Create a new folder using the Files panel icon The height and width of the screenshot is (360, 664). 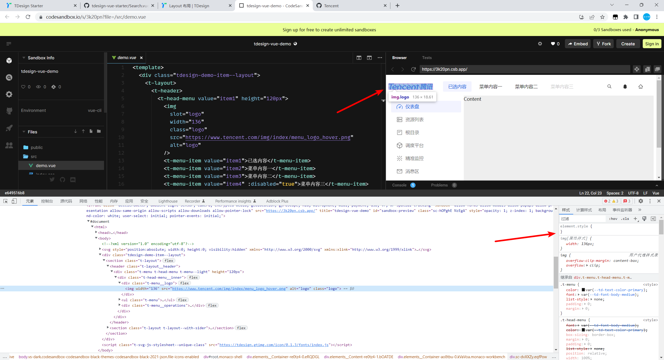pyautogui.click(x=99, y=131)
